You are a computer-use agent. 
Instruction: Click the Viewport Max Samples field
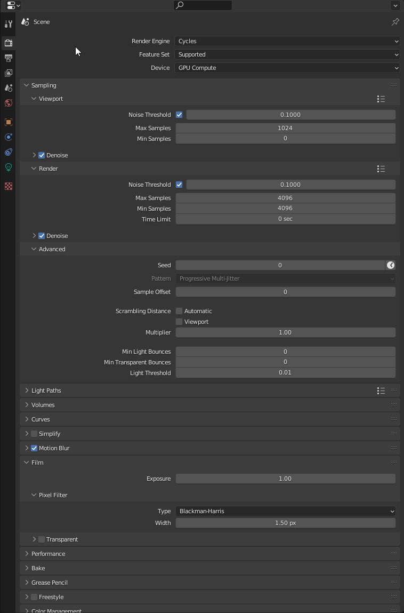(285, 128)
